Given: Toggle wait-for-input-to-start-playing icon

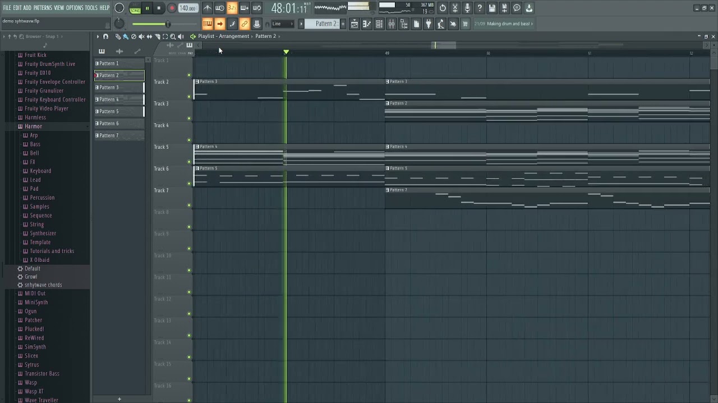Looking at the screenshot, I should [x=220, y=8].
